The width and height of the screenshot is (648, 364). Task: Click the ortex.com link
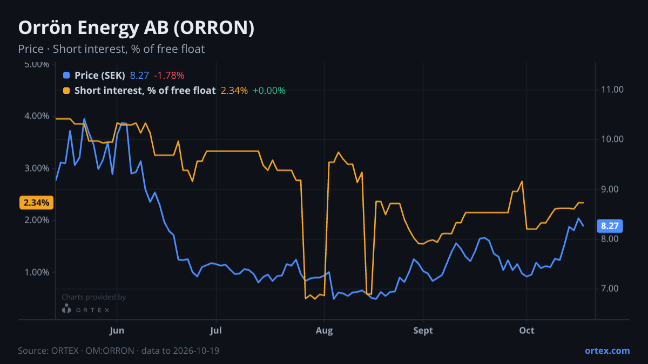[607, 351]
